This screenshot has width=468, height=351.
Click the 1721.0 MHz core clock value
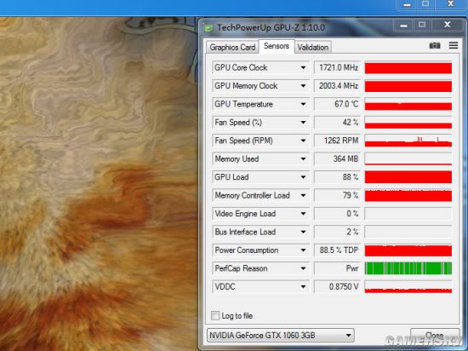tap(337, 68)
